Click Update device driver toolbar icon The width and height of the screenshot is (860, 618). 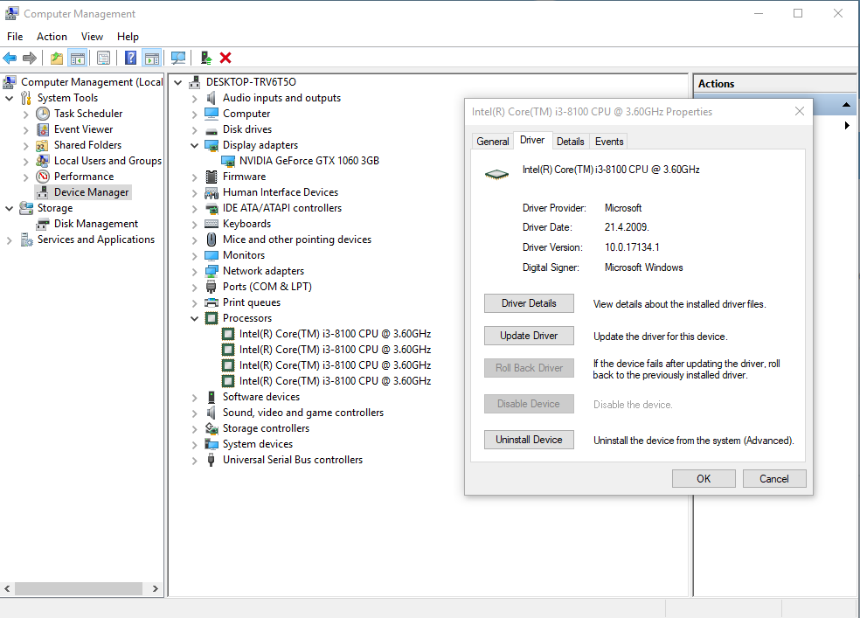206,58
